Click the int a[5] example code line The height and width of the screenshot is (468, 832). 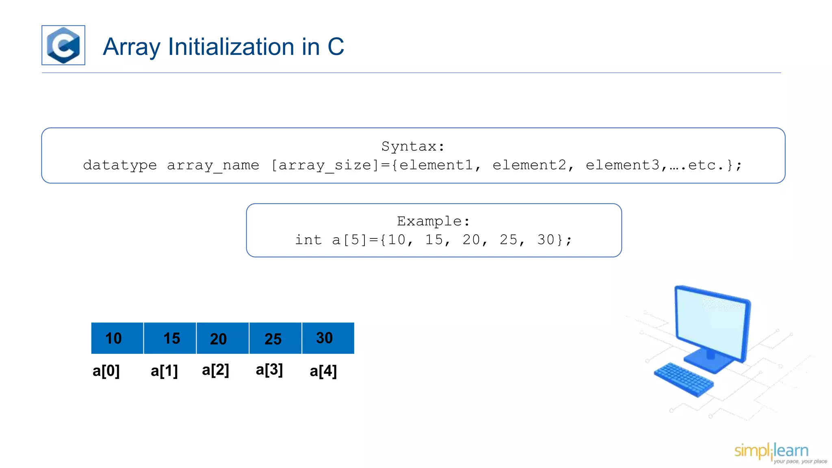(x=433, y=240)
